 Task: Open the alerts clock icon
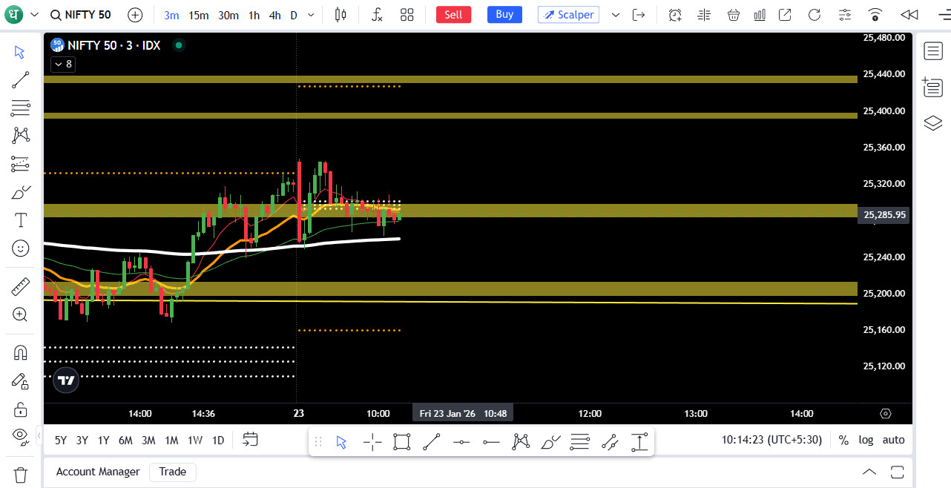674,15
